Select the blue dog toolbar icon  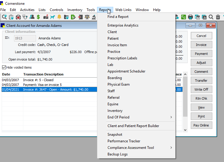[x=53, y=17]
